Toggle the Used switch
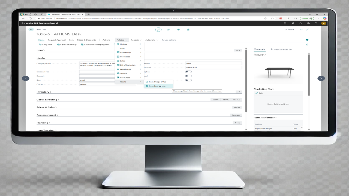The height and width of the screenshot is (196, 349). pos(188,76)
